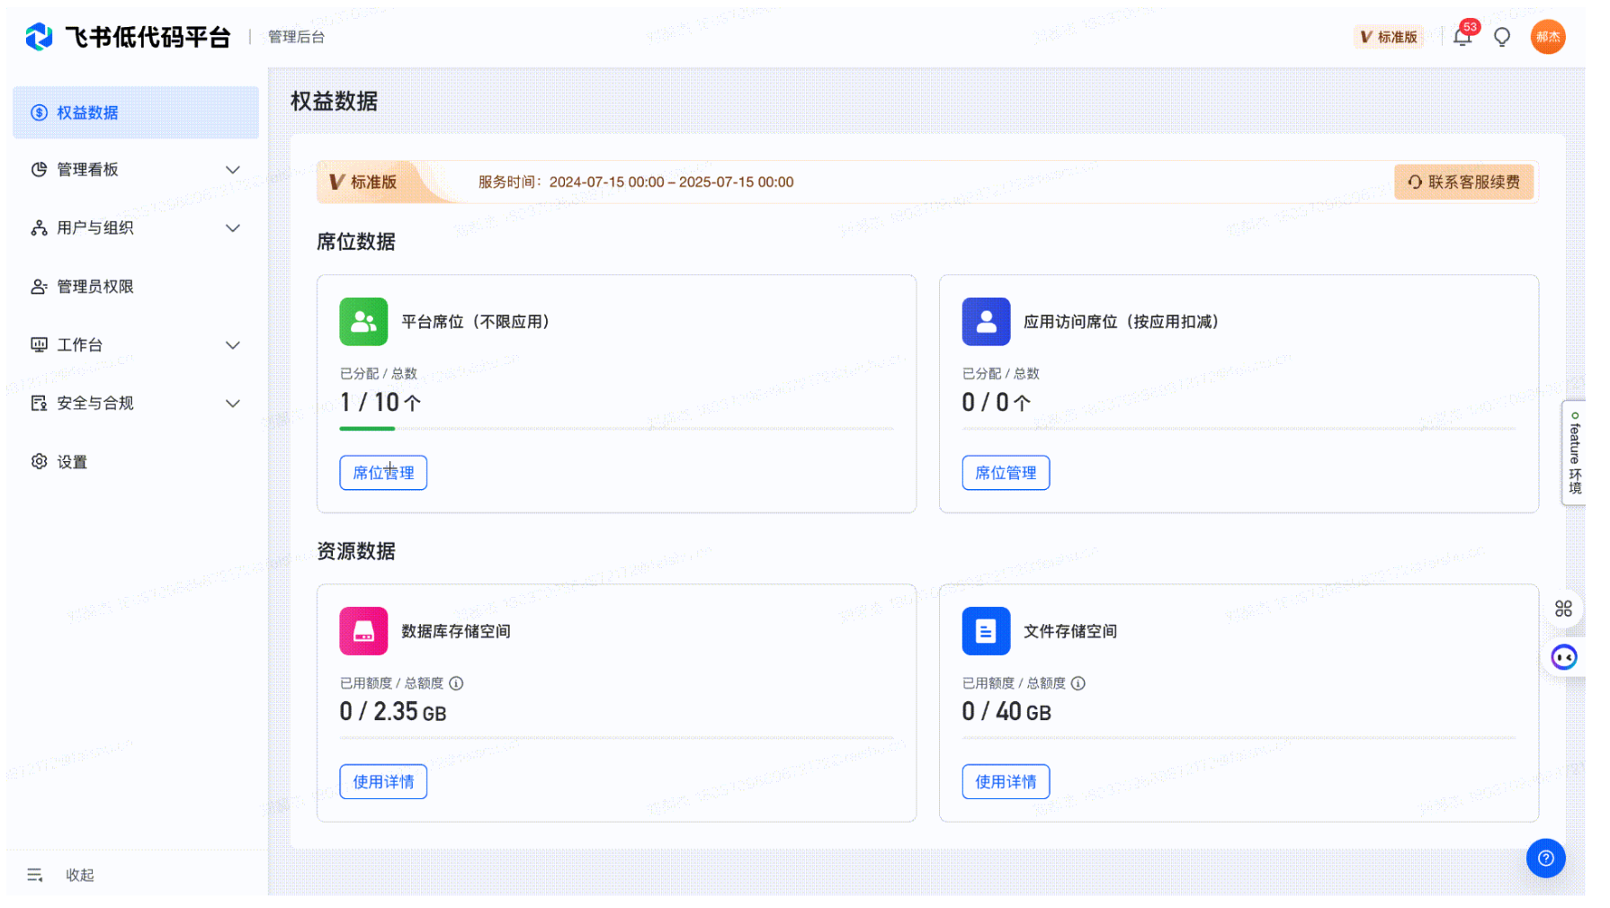1610x908 pixels.
Task: Click 联系客服续费 button
Action: [x=1464, y=182]
